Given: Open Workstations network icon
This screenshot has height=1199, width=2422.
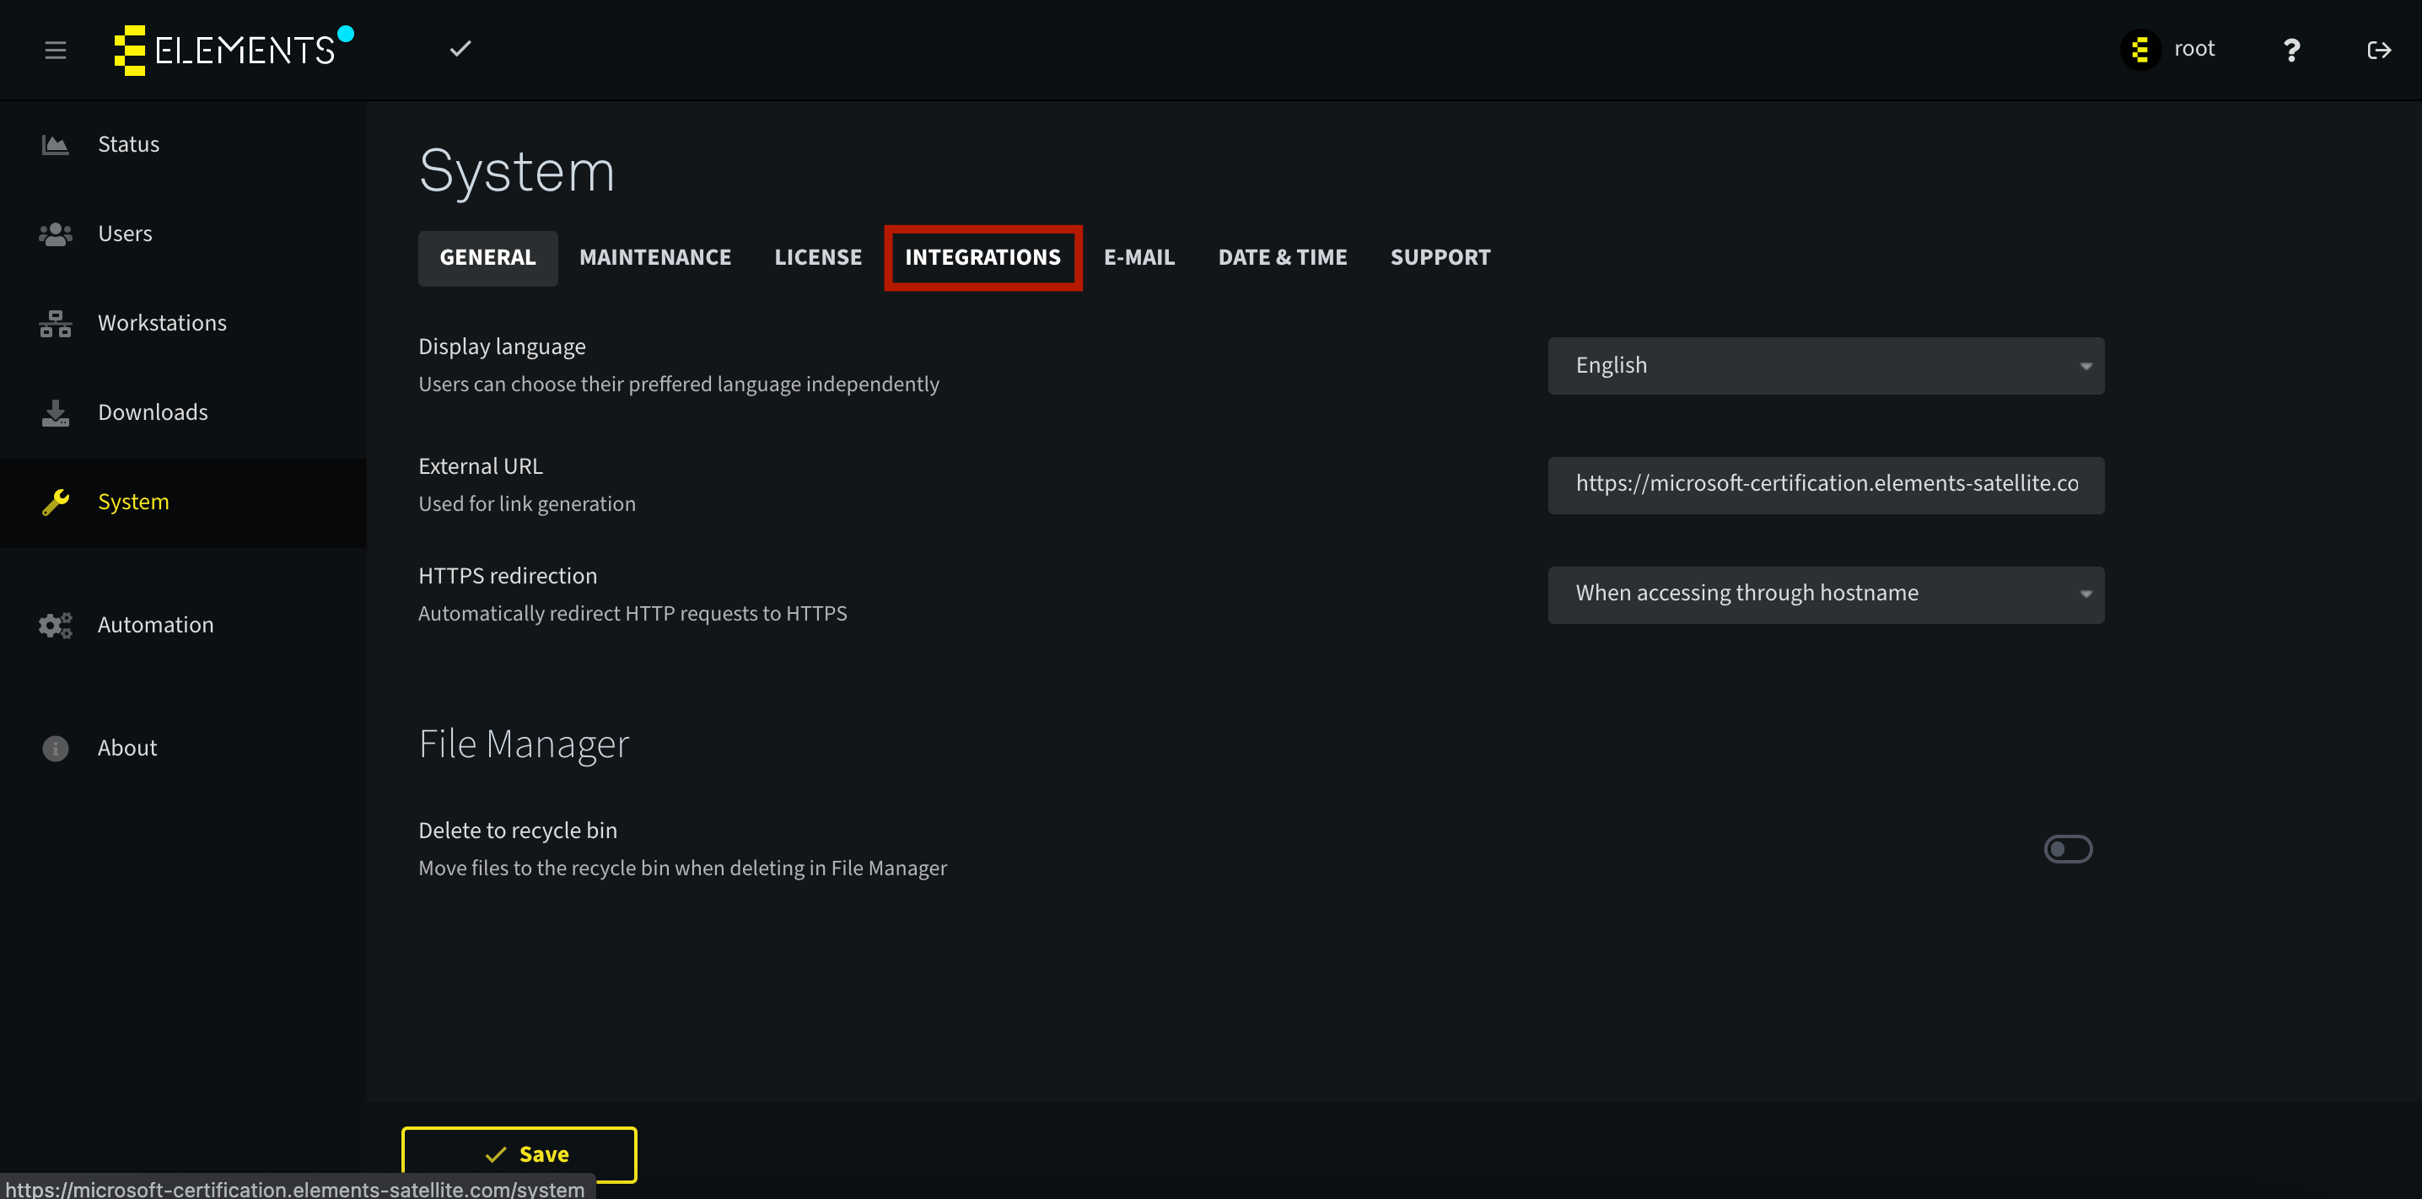Looking at the screenshot, I should pyautogui.click(x=56, y=324).
